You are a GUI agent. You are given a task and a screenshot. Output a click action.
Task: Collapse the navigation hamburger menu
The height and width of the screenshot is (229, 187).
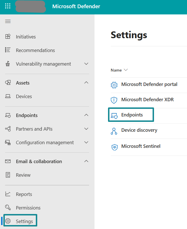click(8, 21)
